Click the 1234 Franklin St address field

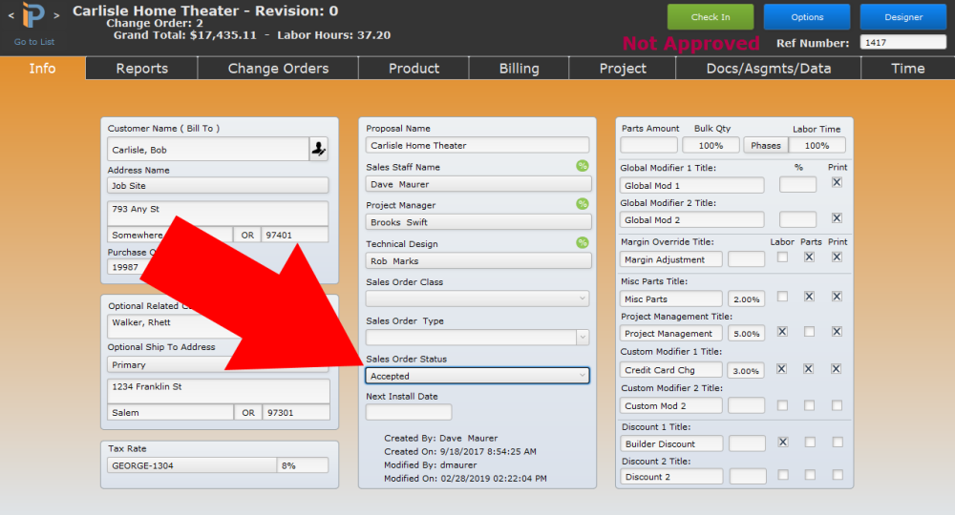pos(219,392)
